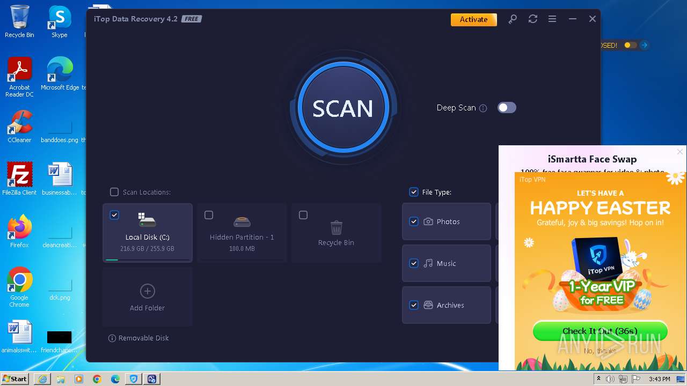Open Acrobat Reader DC desktop shortcut
This screenshot has width=687, height=386.
(x=19, y=77)
